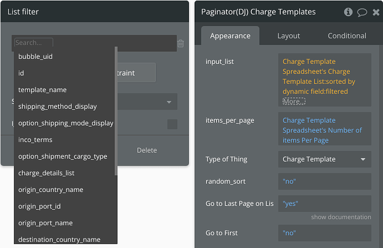The image size is (383, 248).
Task: Click the field list scrollbar
Action: (115, 111)
